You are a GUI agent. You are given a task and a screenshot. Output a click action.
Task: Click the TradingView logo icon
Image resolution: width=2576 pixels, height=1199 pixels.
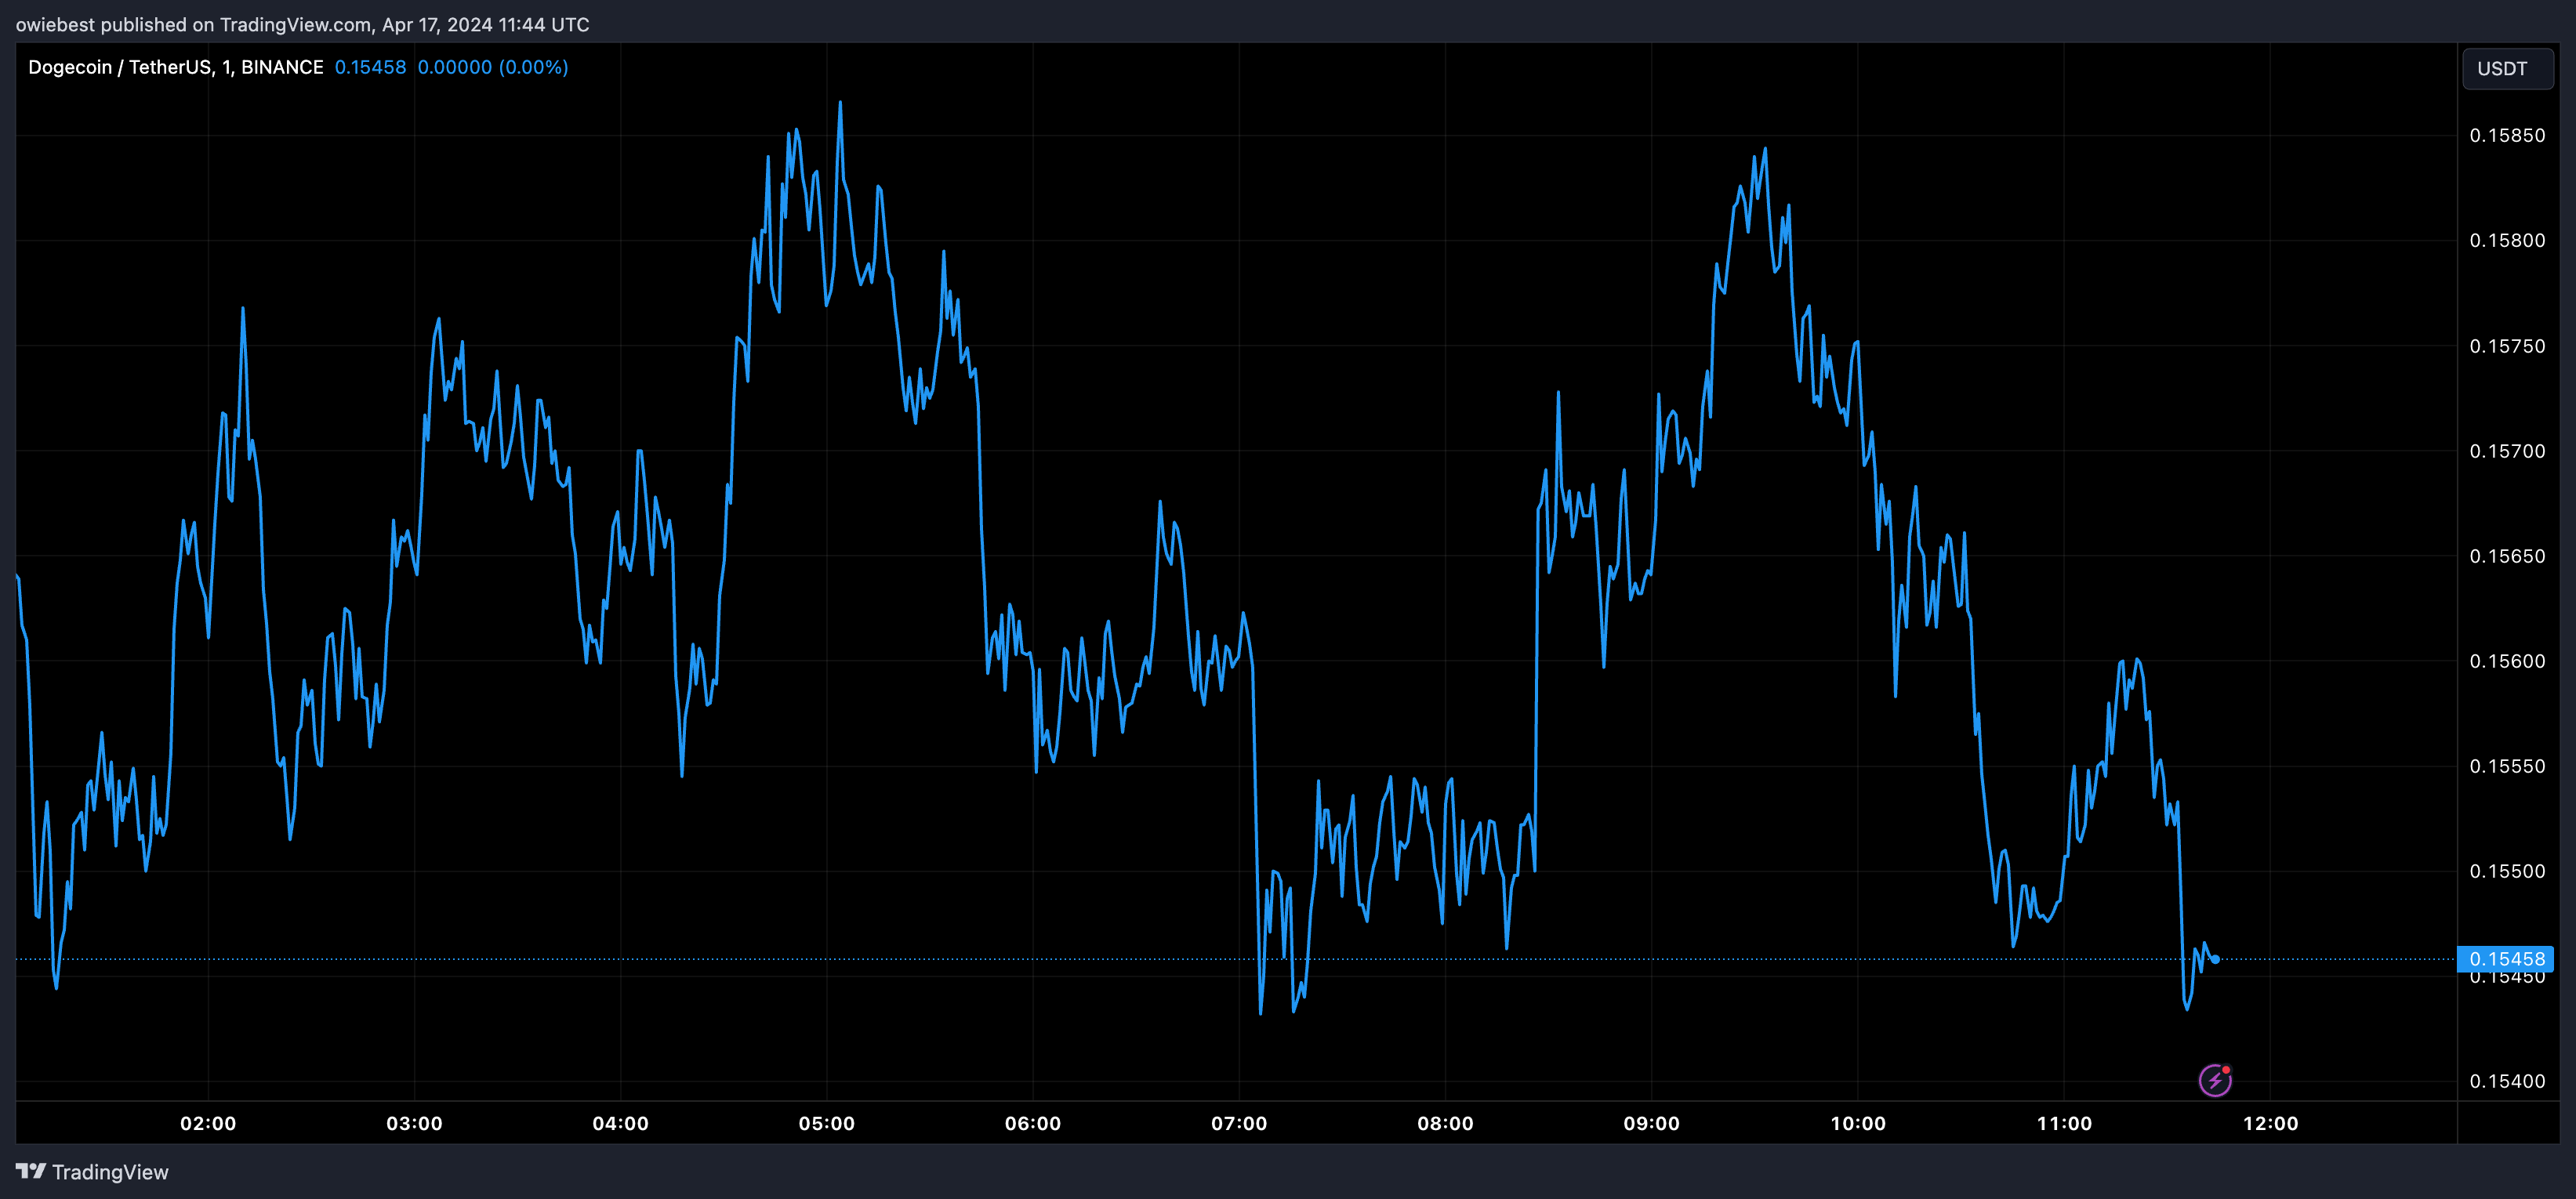click(30, 1171)
